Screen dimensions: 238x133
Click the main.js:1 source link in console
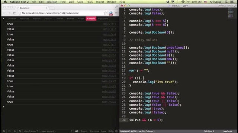click(109, 24)
